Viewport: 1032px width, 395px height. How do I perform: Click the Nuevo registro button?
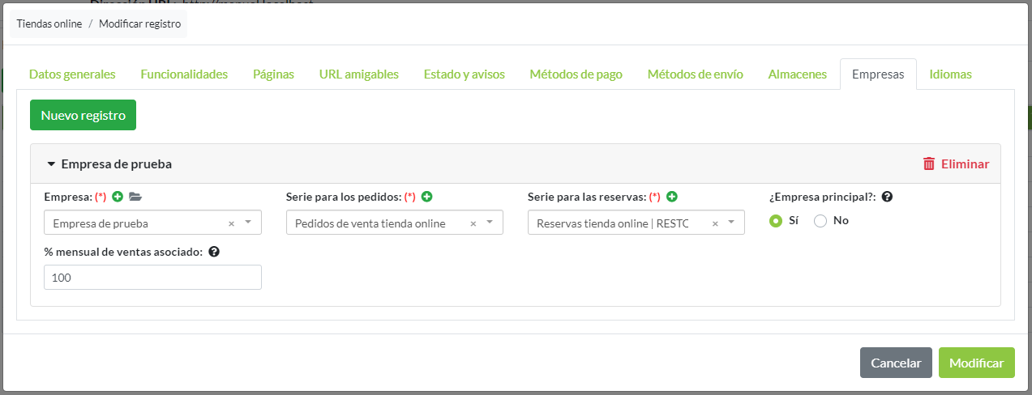coord(83,115)
